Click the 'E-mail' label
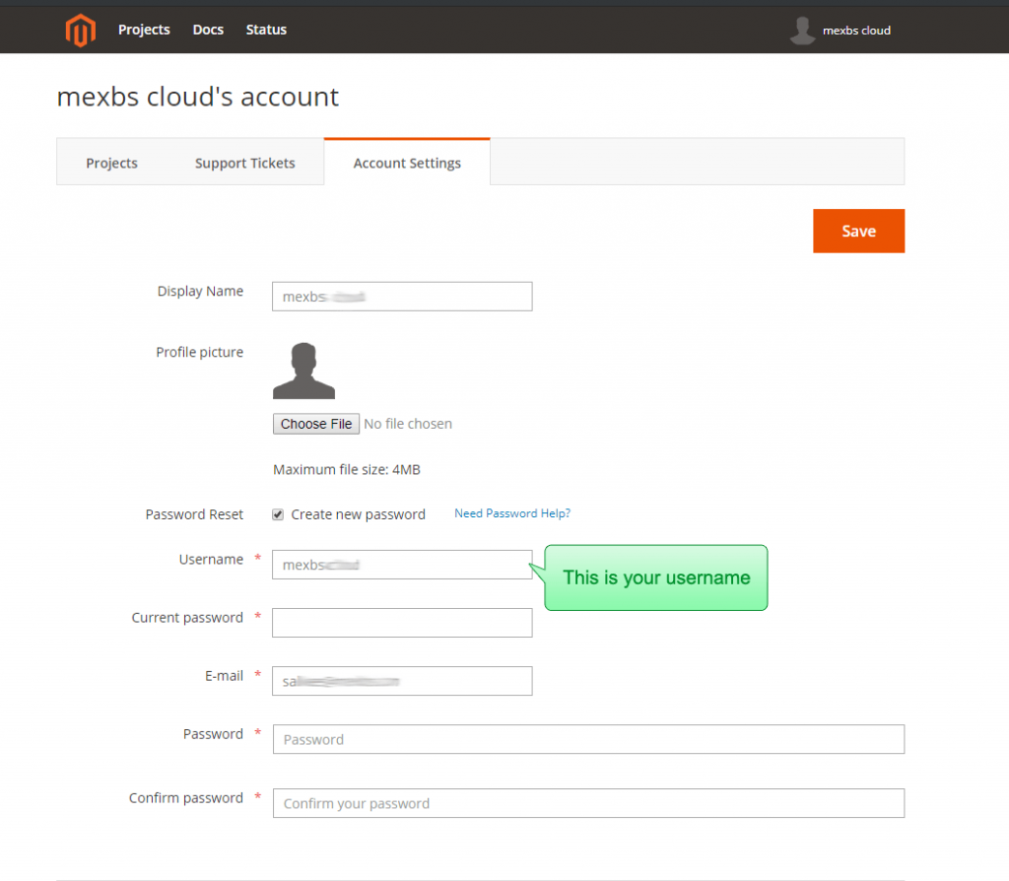This screenshot has height=881, width=1009. point(224,676)
